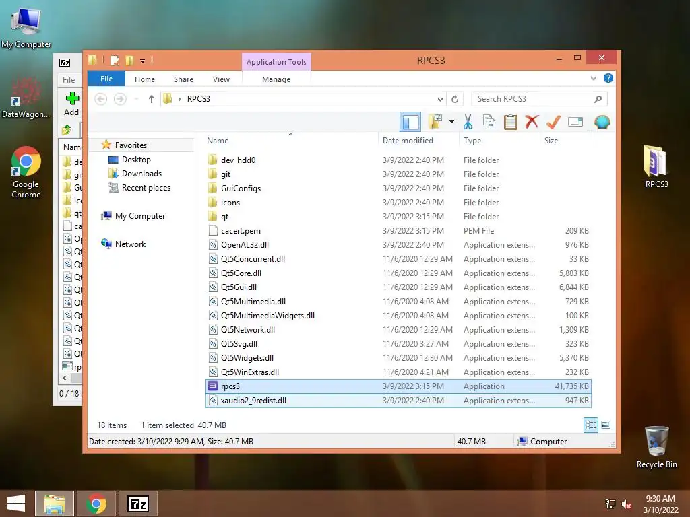This screenshot has width=690, height=517.
Task: Expand the RPCS3 breadcrumb arrow
Action: pos(179,99)
